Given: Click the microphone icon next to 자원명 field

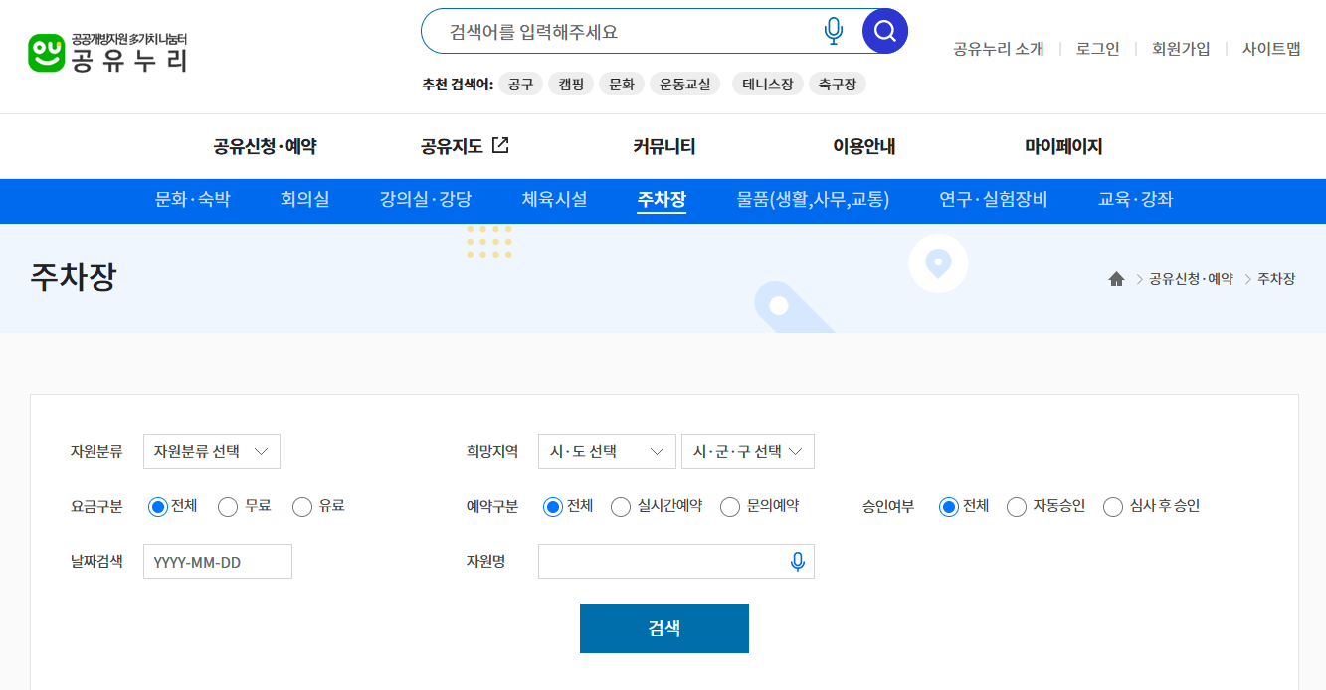Looking at the screenshot, I should (799, 561).
